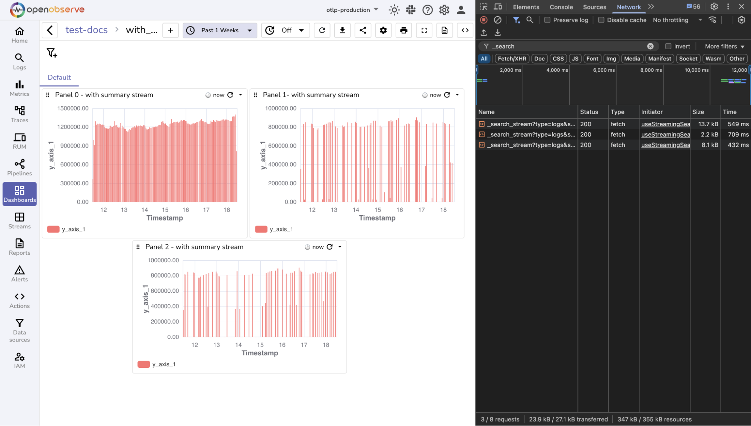Expand the otlp-production organization selector

(352, 10)
